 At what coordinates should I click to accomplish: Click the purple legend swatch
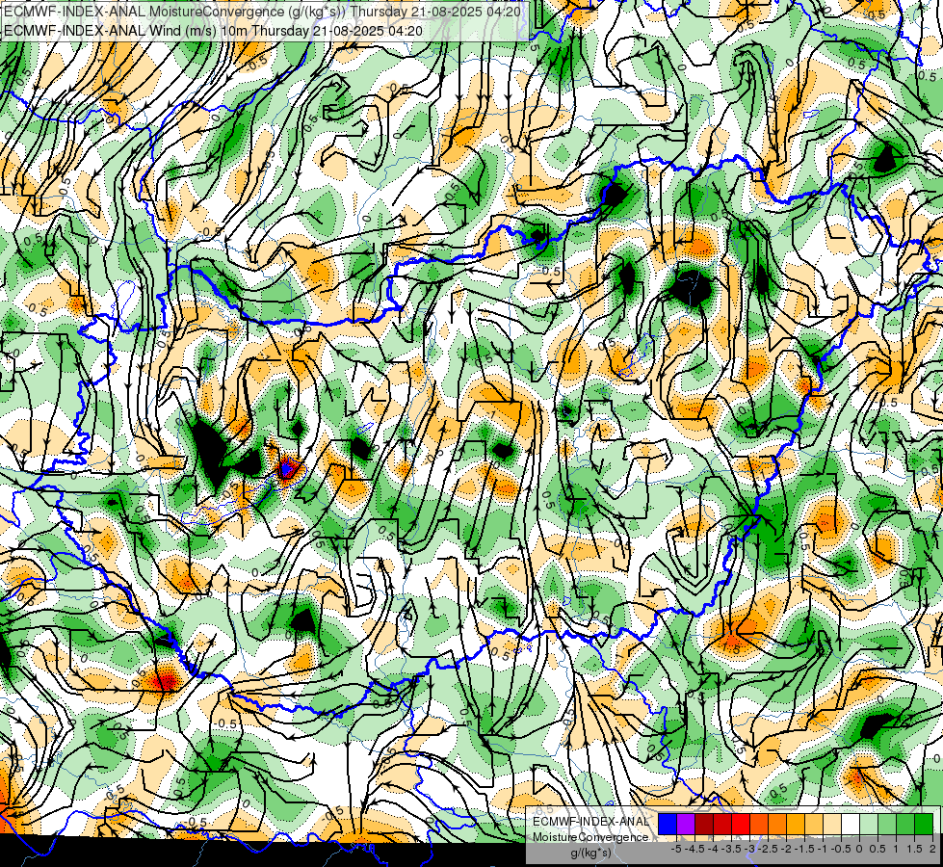[686, 825]
